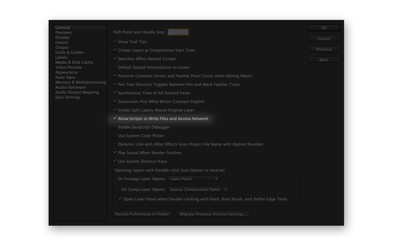Uncheck Use System Shortcut Keys
The image size is (393, 246).
[115, 161]
